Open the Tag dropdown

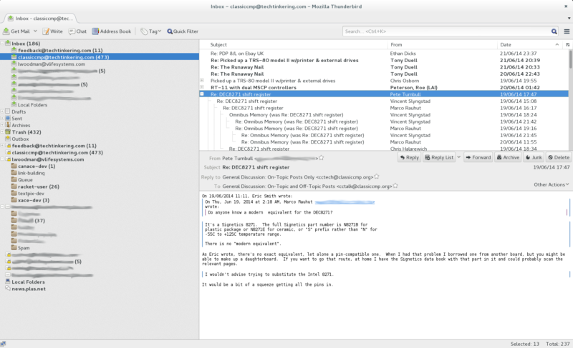(x=151, y=31)
